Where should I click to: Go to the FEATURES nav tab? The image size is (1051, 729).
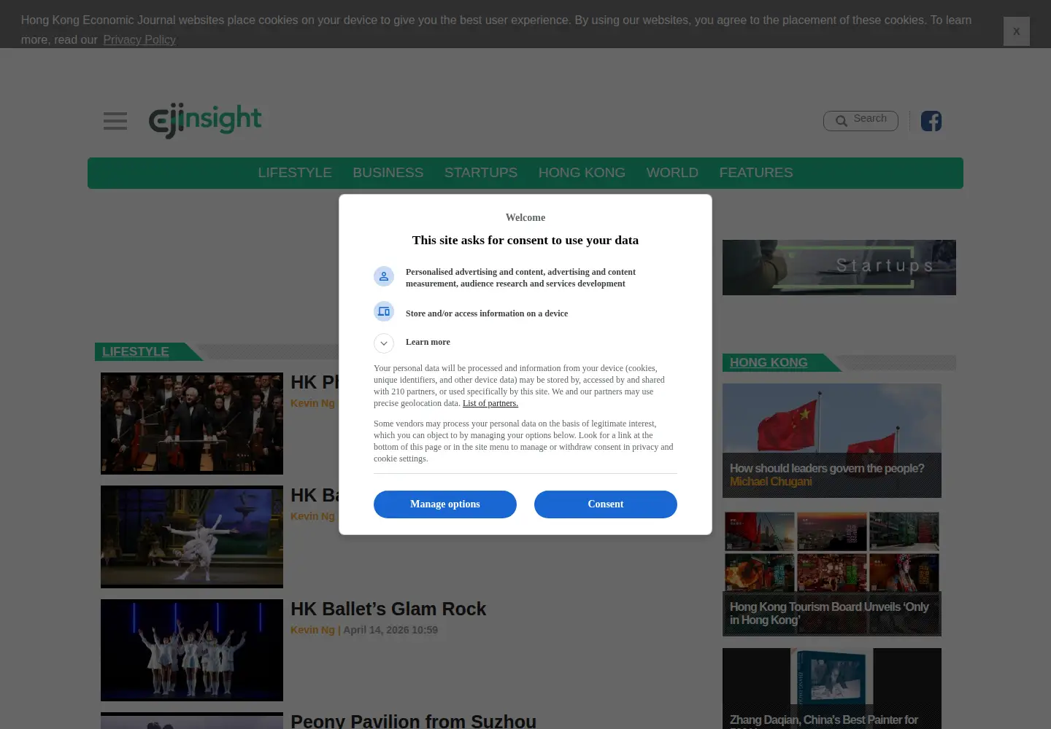[756, 173]
